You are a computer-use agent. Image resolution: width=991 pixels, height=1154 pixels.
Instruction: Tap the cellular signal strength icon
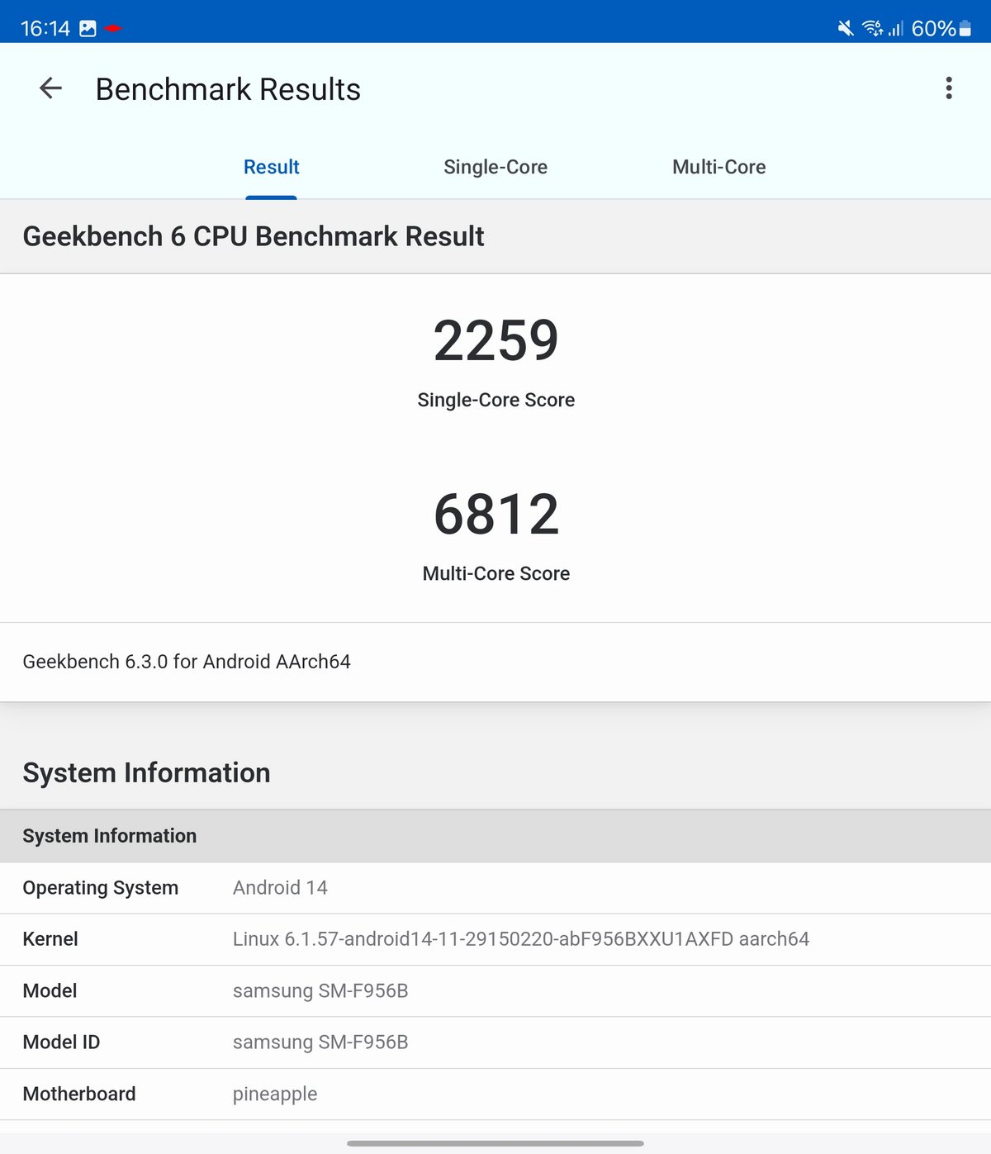point(896,29)
